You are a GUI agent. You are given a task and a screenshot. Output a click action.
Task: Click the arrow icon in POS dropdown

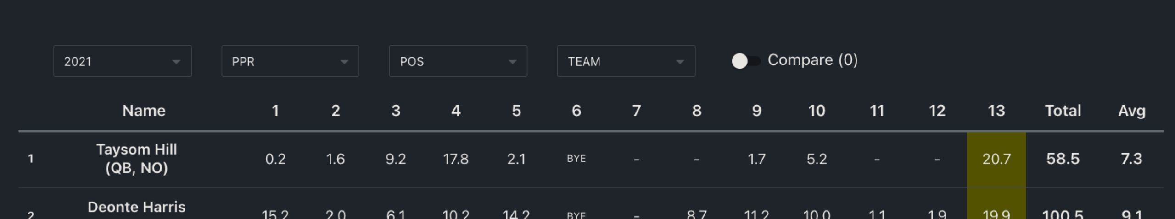512,62
